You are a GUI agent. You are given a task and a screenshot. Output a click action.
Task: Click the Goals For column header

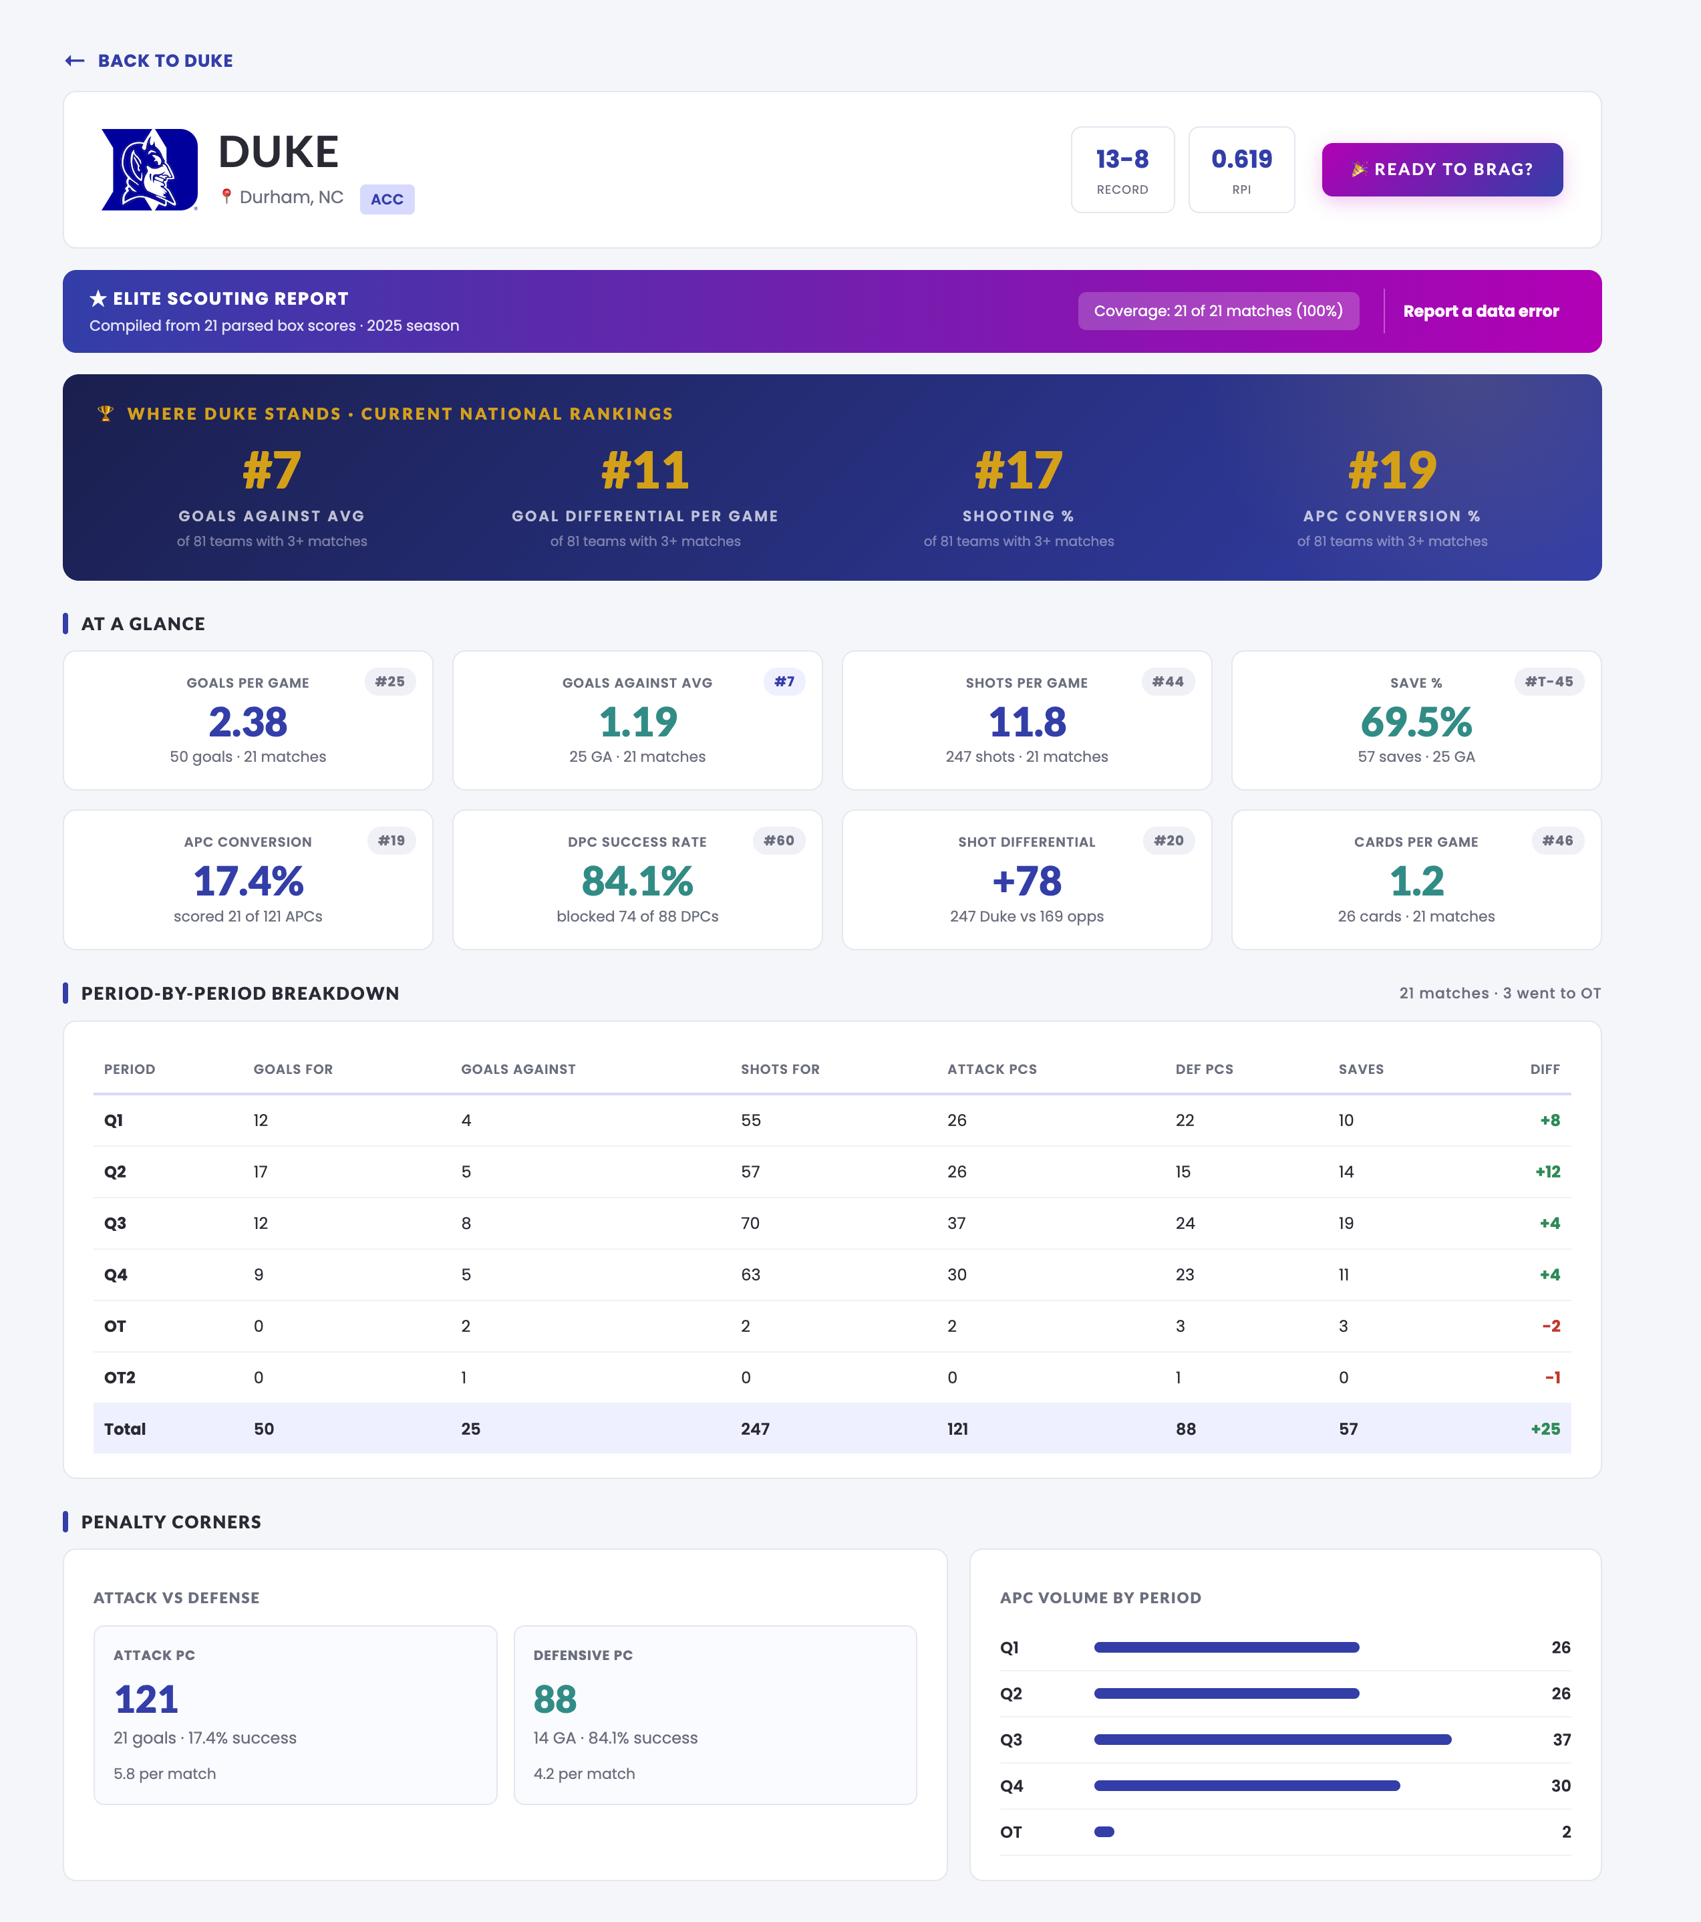coord(293,1069)
